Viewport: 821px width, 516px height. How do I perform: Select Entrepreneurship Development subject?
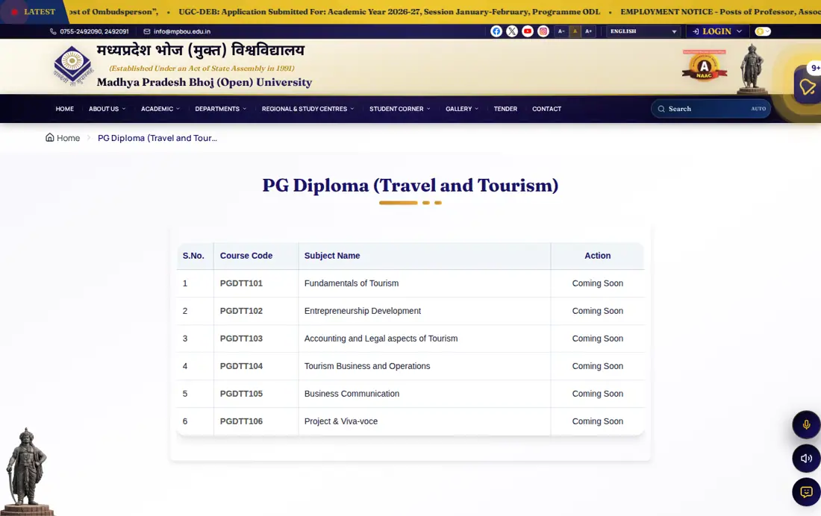[362, 311]
